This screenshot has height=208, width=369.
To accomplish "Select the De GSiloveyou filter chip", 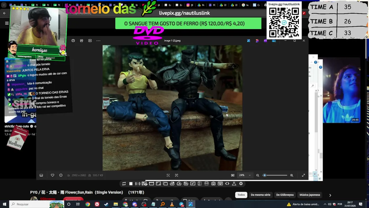I will [285, 195].
